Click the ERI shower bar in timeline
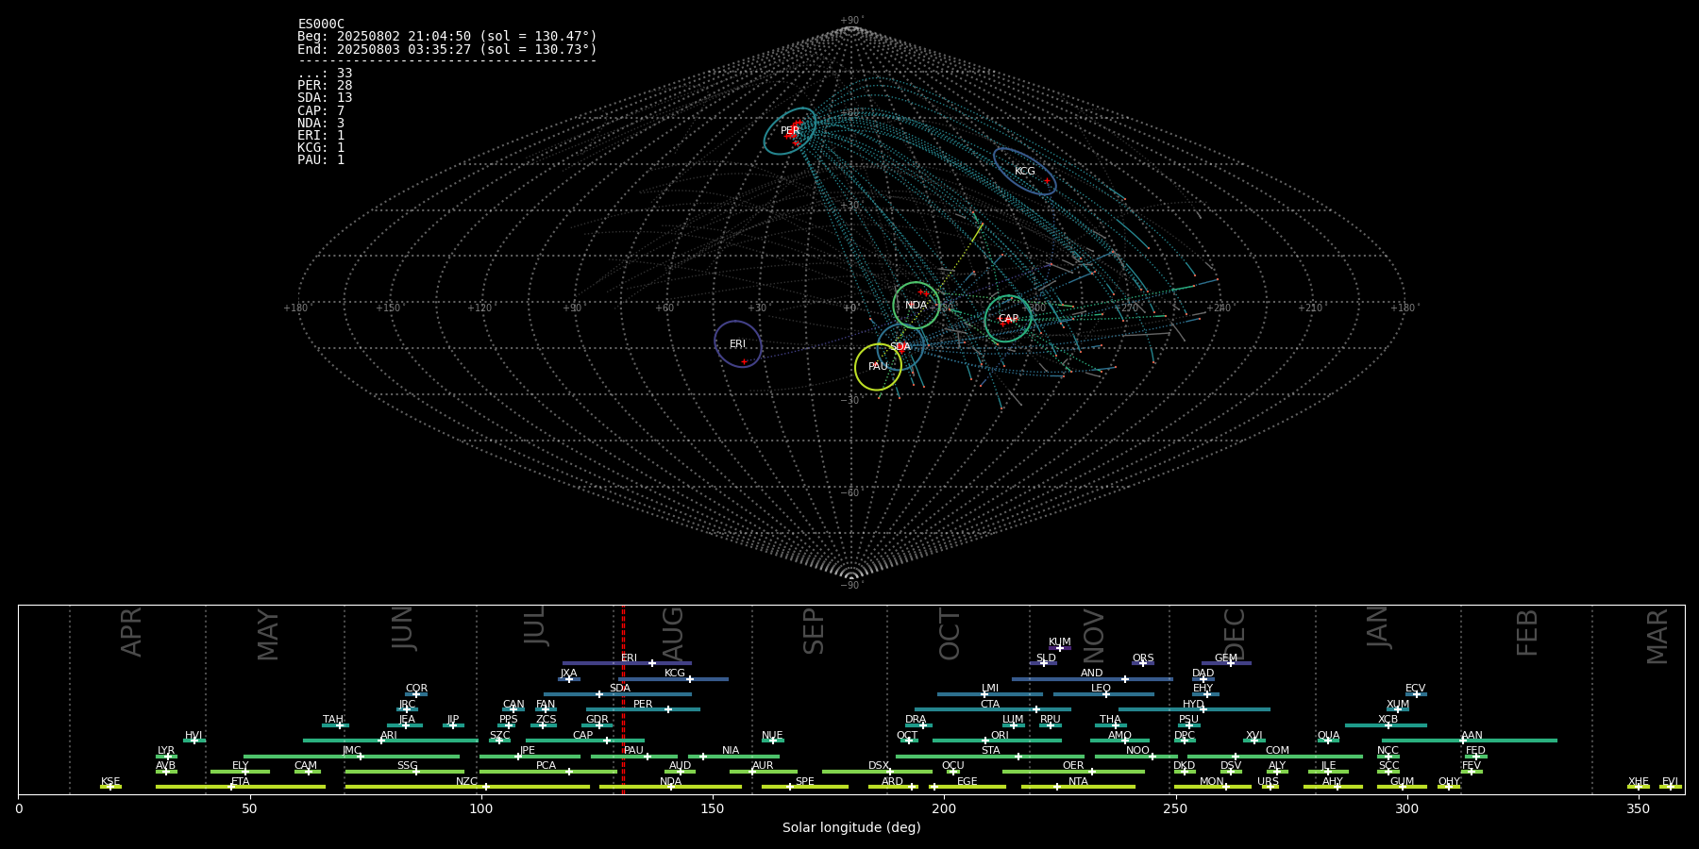 pyautogui.click(x=627, y=663)
